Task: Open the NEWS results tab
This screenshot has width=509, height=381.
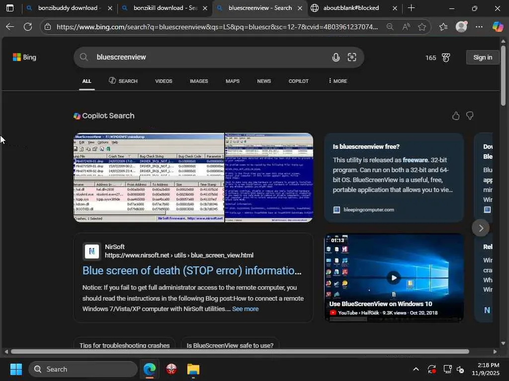Action: point(264,81)
